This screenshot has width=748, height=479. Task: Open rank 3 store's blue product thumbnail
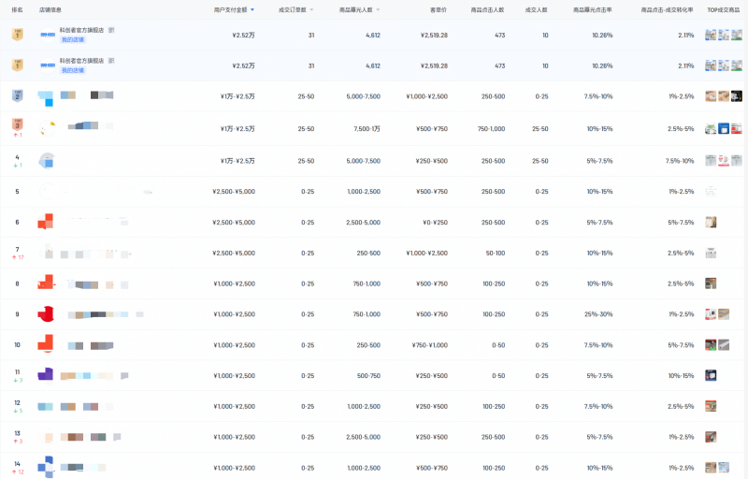tap(724, 128)
